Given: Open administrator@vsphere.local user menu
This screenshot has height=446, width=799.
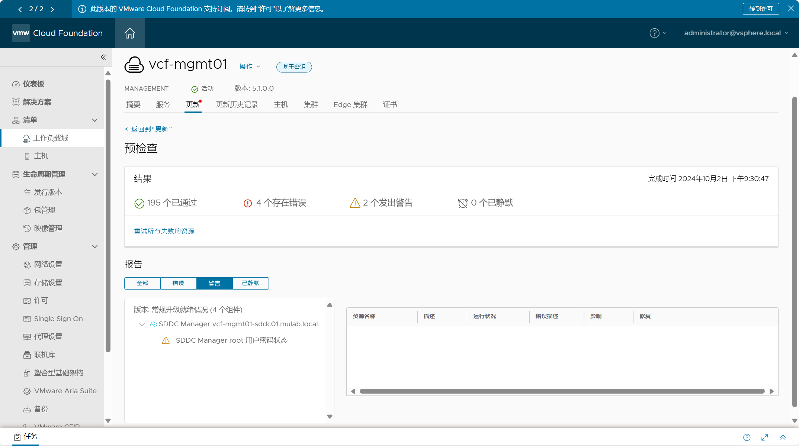Looking at the screenshot, I should [736, 33].
